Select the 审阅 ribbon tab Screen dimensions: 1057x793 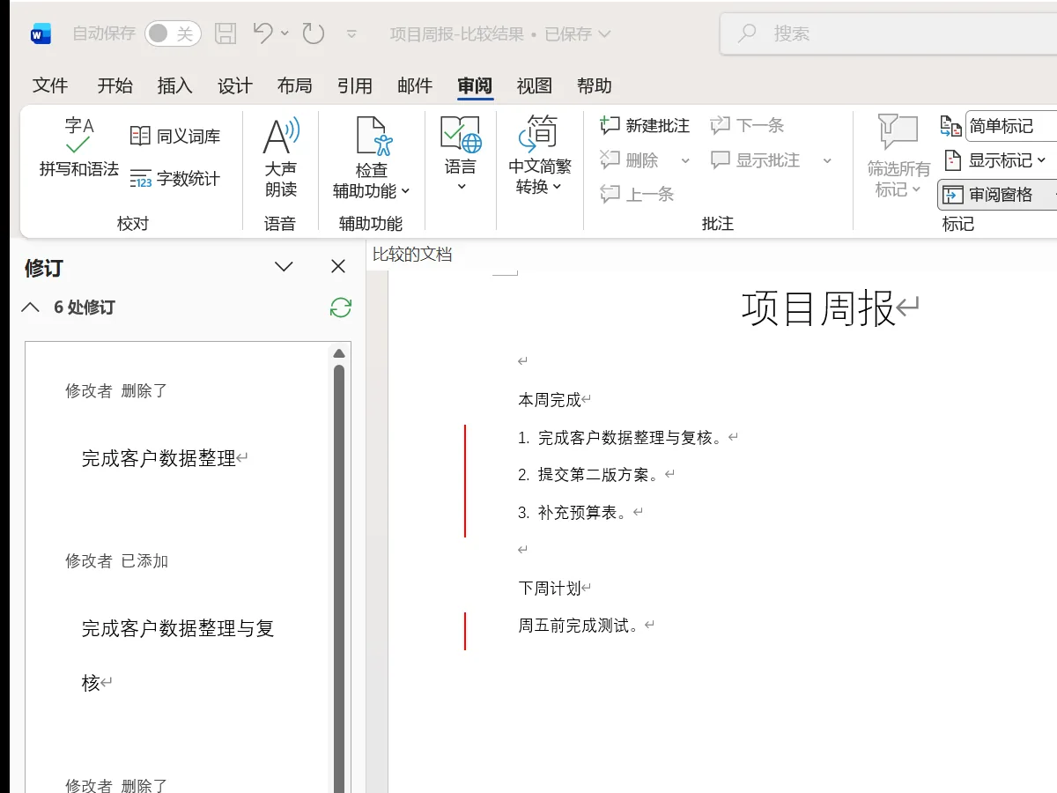point(474,85)
